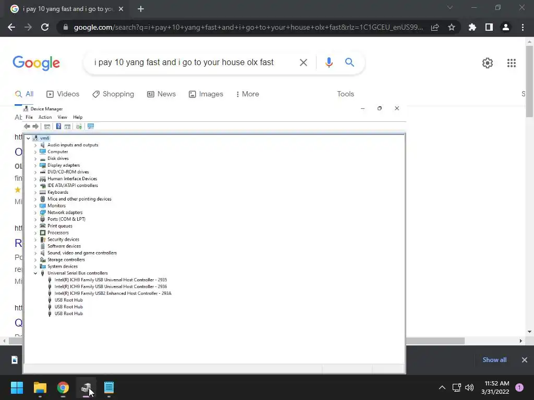Expand IDE ATA/ATAPI controllers category
The width and height of the screenshot is (534, 400).
[x=35, y=186]
